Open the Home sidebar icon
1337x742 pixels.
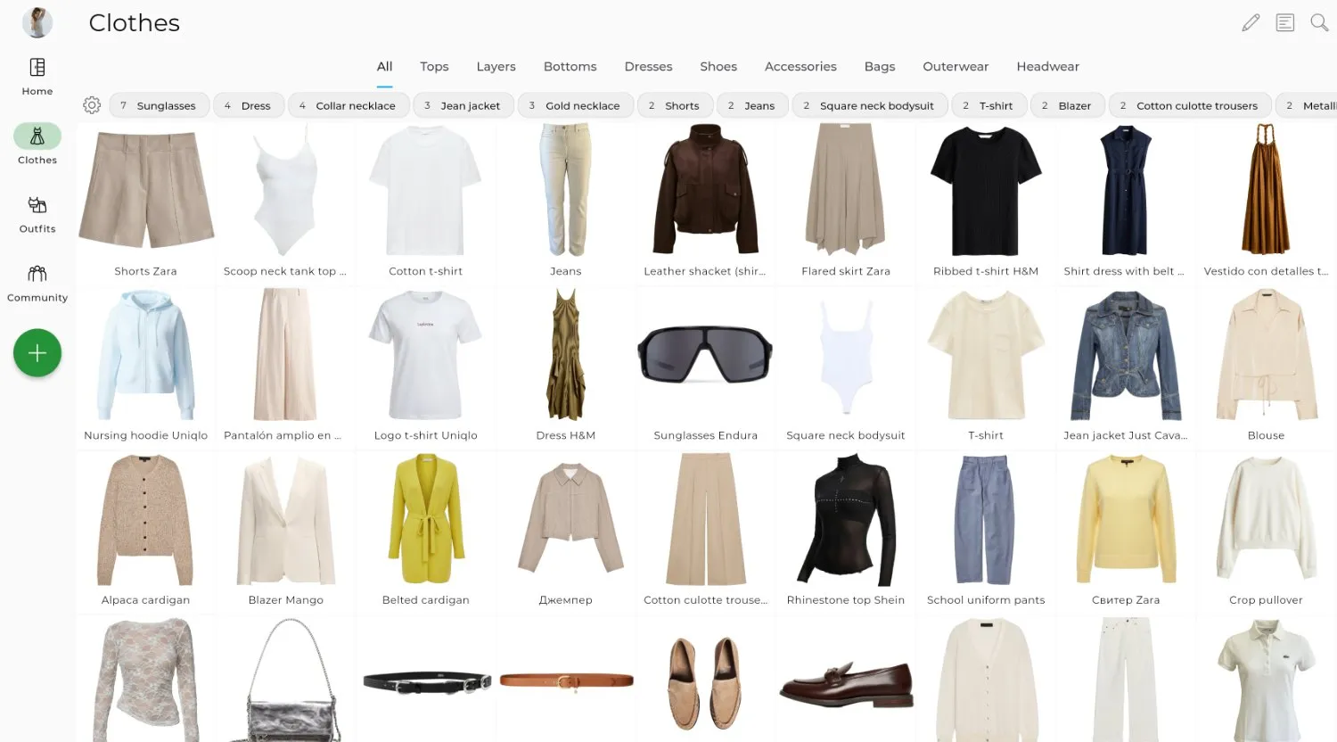(37, 68)
